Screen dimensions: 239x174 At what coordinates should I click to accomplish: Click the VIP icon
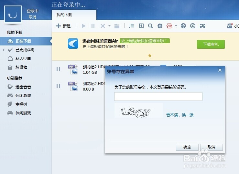pos(169,26)
